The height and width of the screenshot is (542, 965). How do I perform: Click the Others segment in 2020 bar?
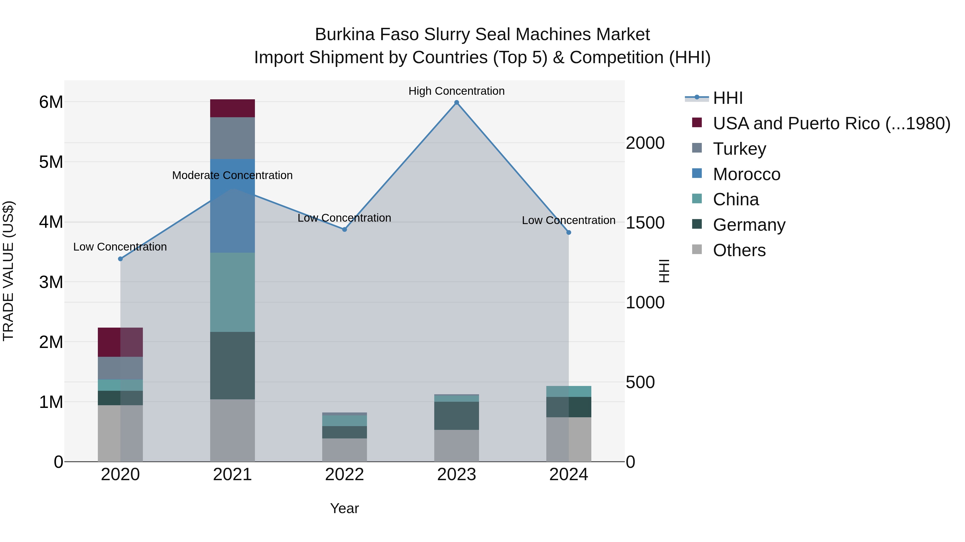pos(120,433)
